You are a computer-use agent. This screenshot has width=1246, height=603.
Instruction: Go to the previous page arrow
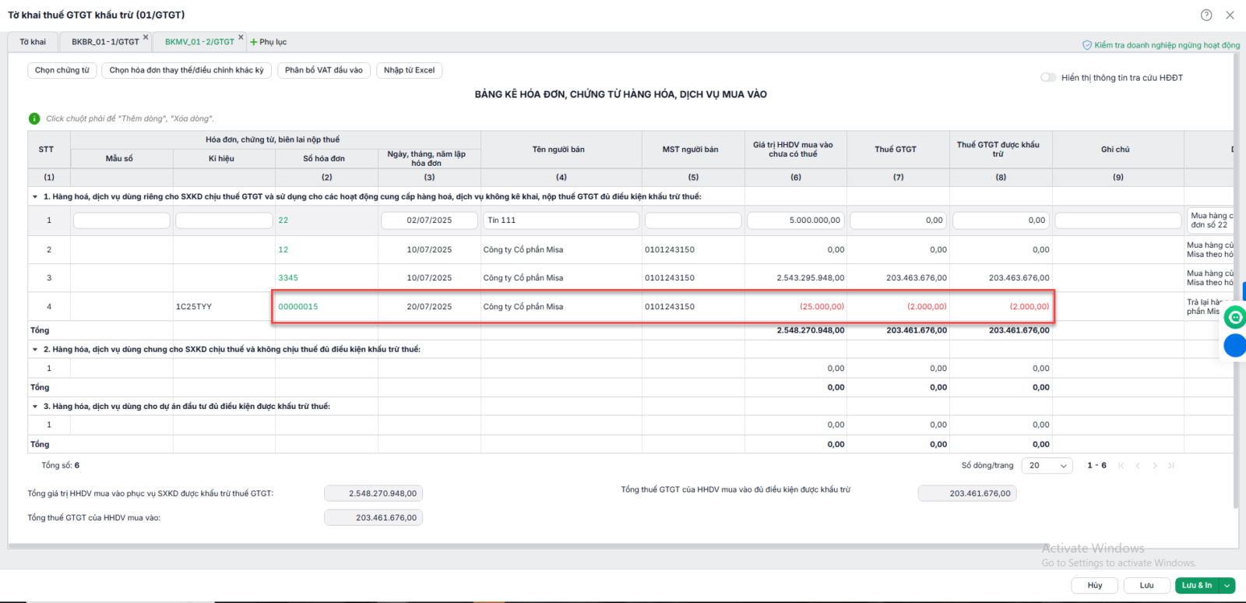(1138, 465)
